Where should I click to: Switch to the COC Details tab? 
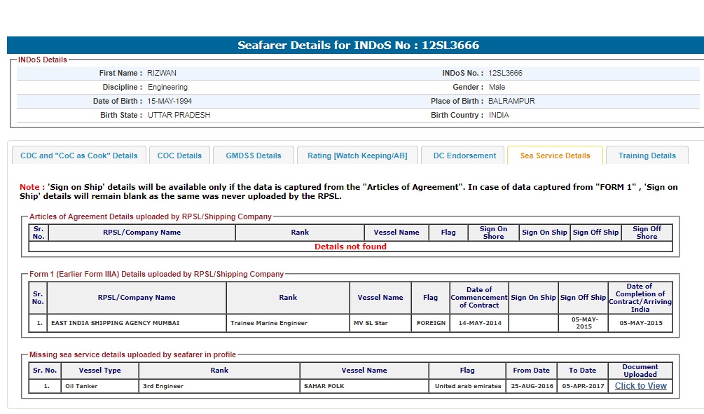(x=179, y=156)
